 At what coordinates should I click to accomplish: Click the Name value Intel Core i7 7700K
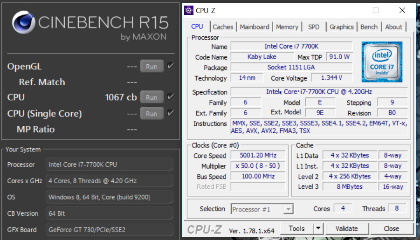pos(291,46)
